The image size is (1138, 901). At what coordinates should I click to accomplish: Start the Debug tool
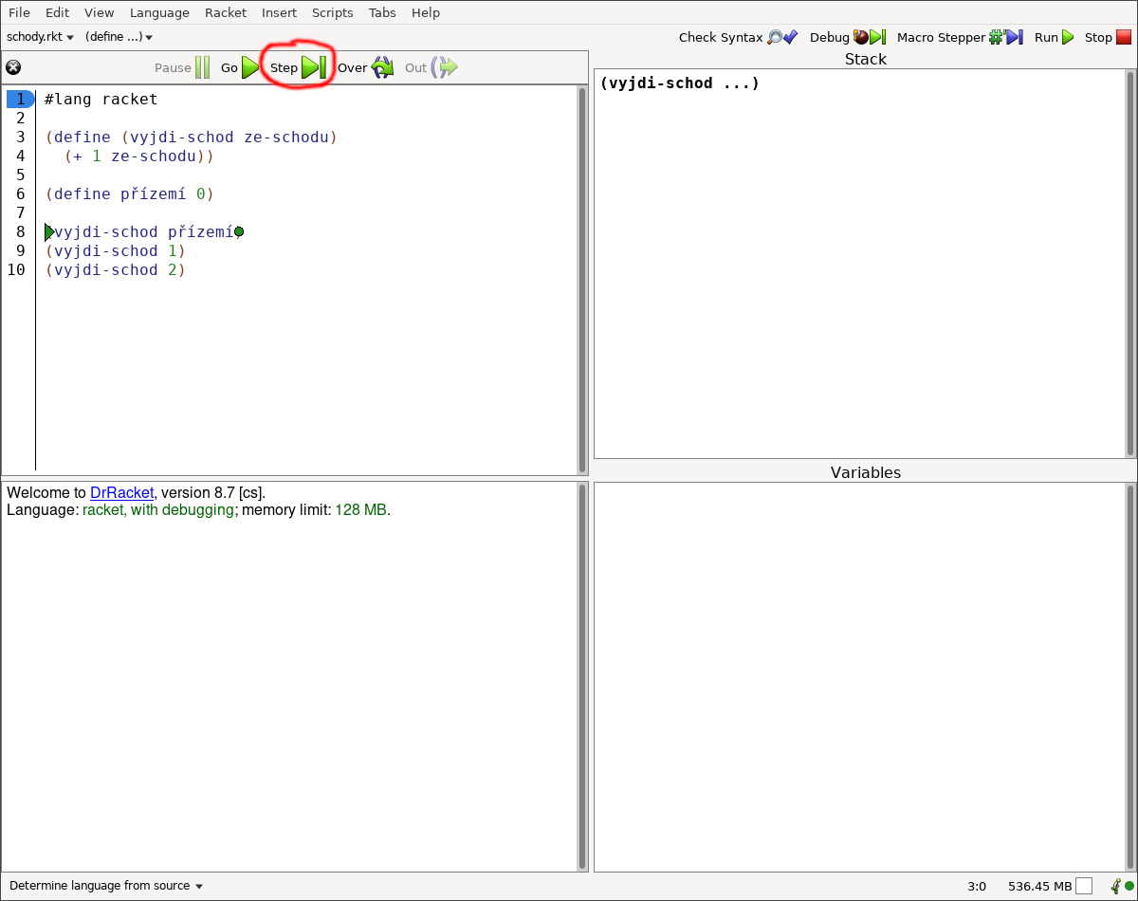click(847, 38)
